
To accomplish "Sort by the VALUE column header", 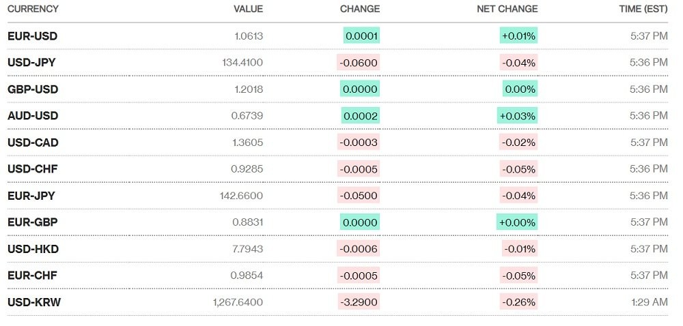I will click(x=248, y=9).
